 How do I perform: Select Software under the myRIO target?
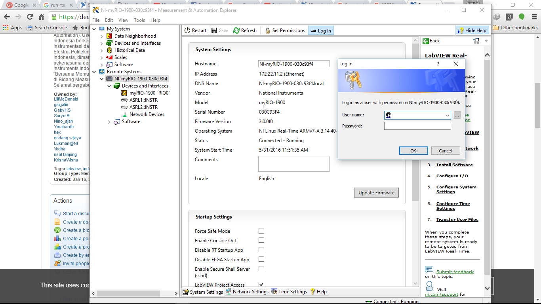131,122
